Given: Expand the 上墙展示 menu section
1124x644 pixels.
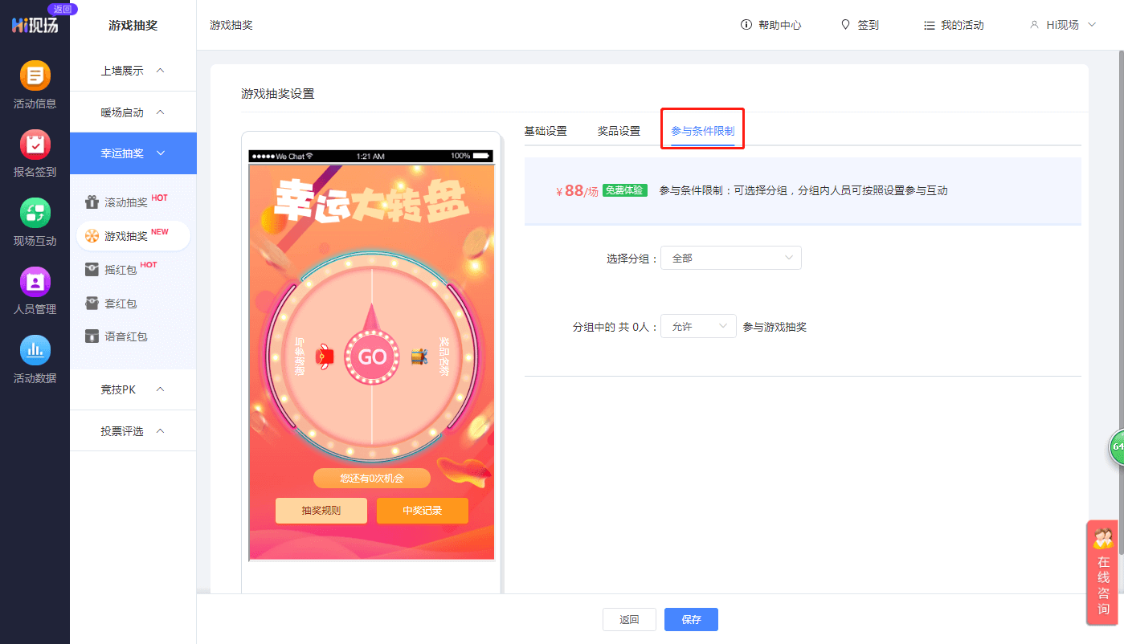Looking at the screenshot, I should click(x=133, y=71).
